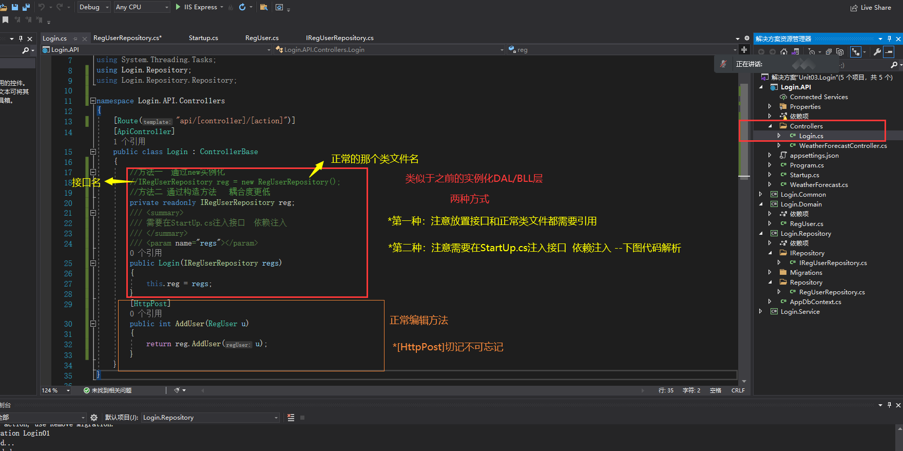Click the CRLF line ending indicator

738,390
